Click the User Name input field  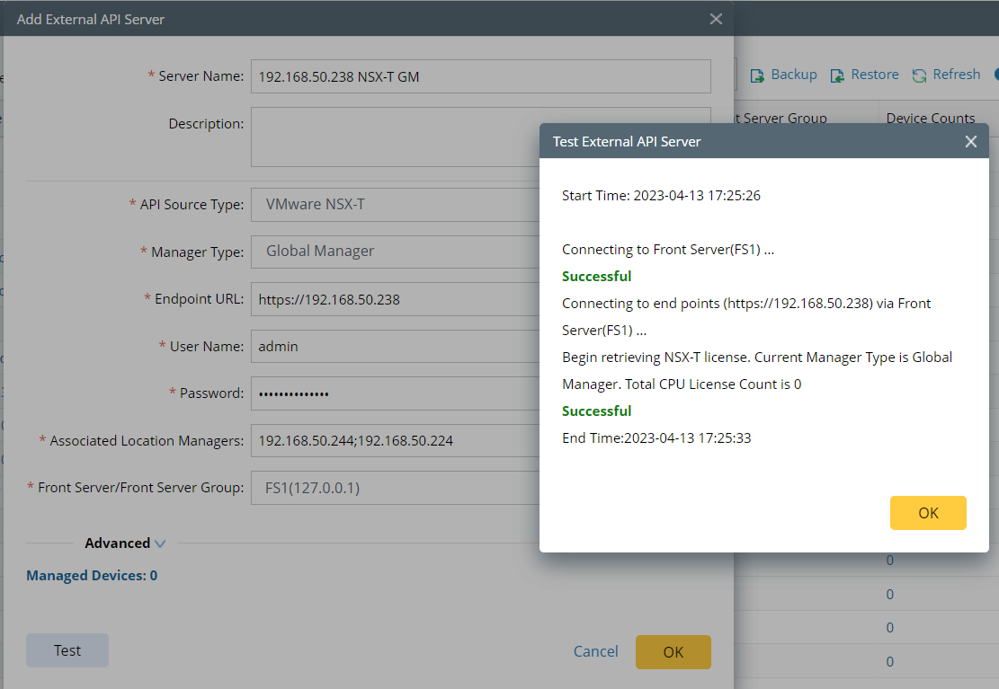click(x=396, y=346)
